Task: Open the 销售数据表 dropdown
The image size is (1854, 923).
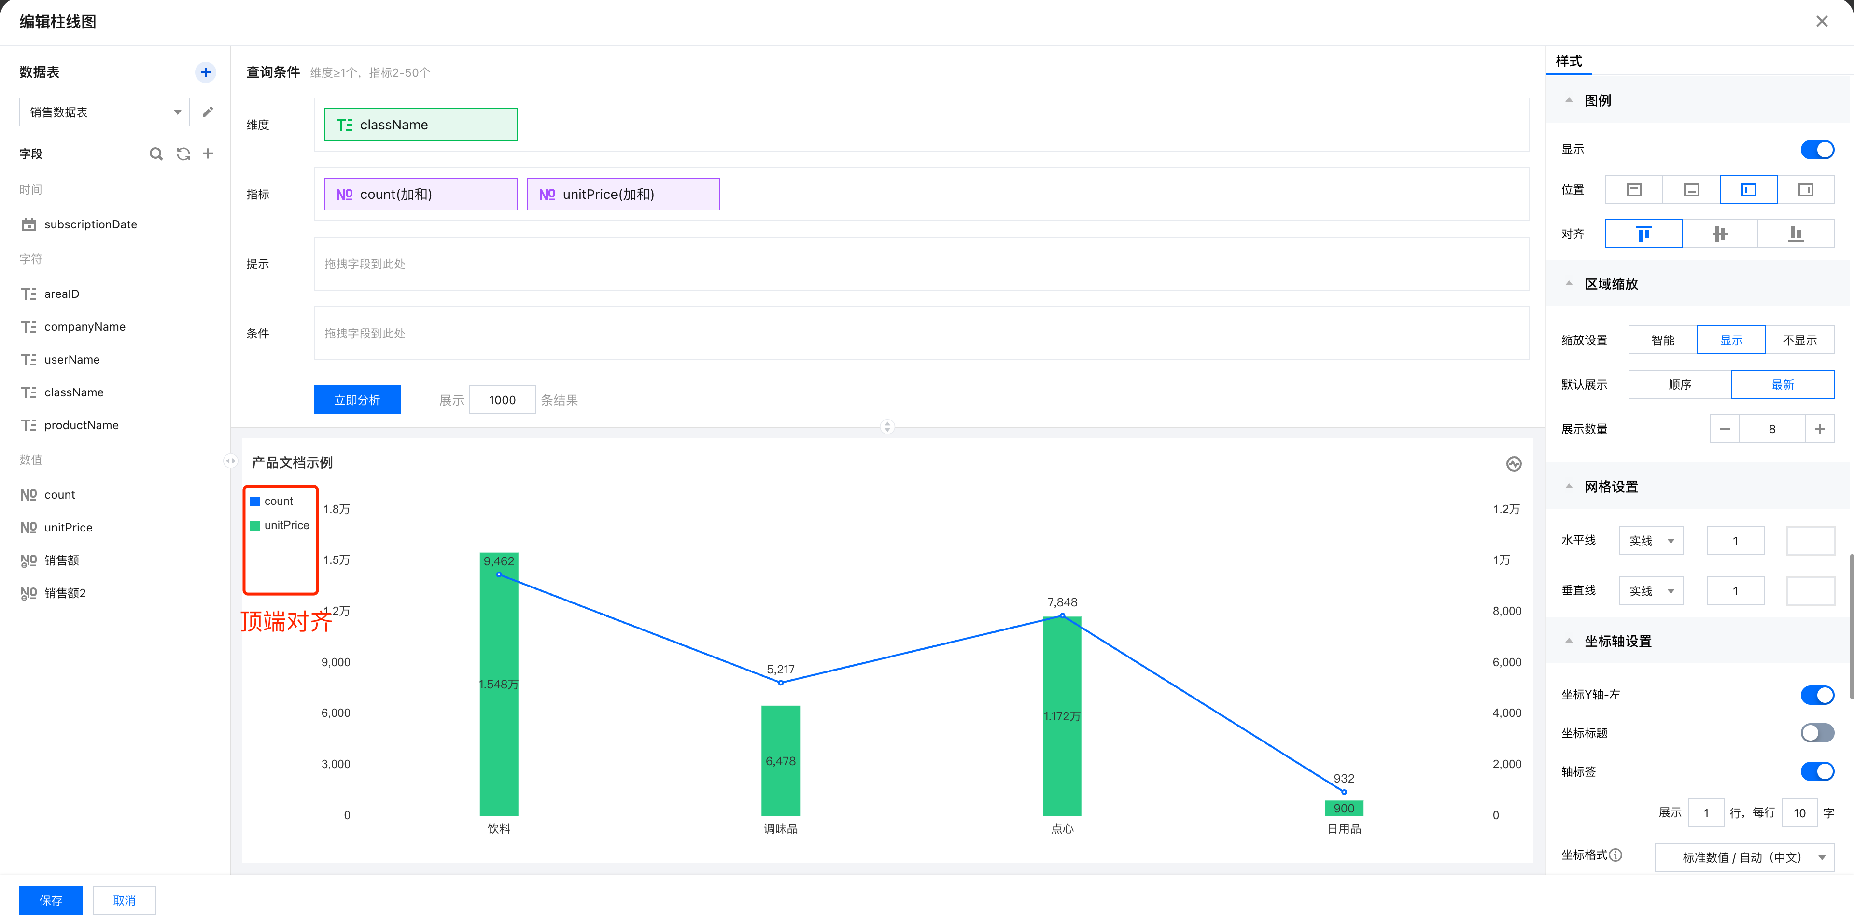Action: (x=104, y=112)
